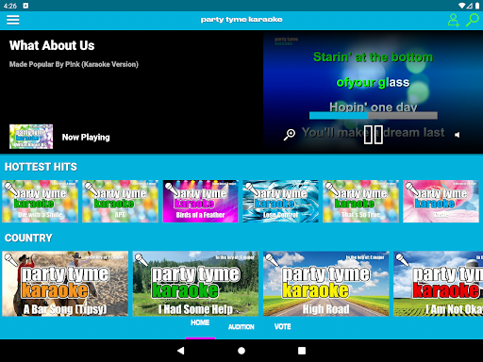The height and width of the screenshot is (362, 483).
Task: Switch to the AUDITION tab
Action: (x=241, y=327)
